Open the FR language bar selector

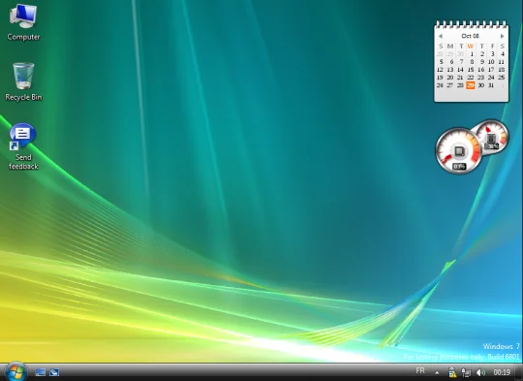[x=420, y=370]
